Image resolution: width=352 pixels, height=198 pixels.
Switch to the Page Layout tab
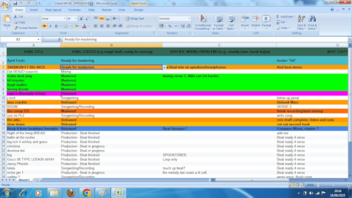tap(53, 10)
